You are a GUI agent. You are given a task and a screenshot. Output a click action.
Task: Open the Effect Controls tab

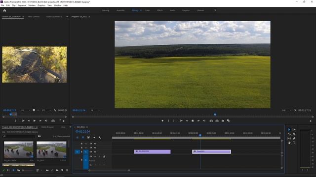34,16
